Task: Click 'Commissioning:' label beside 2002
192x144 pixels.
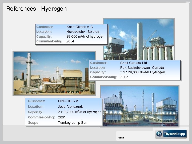Action: pyautogui.click(x=104, y=77)
